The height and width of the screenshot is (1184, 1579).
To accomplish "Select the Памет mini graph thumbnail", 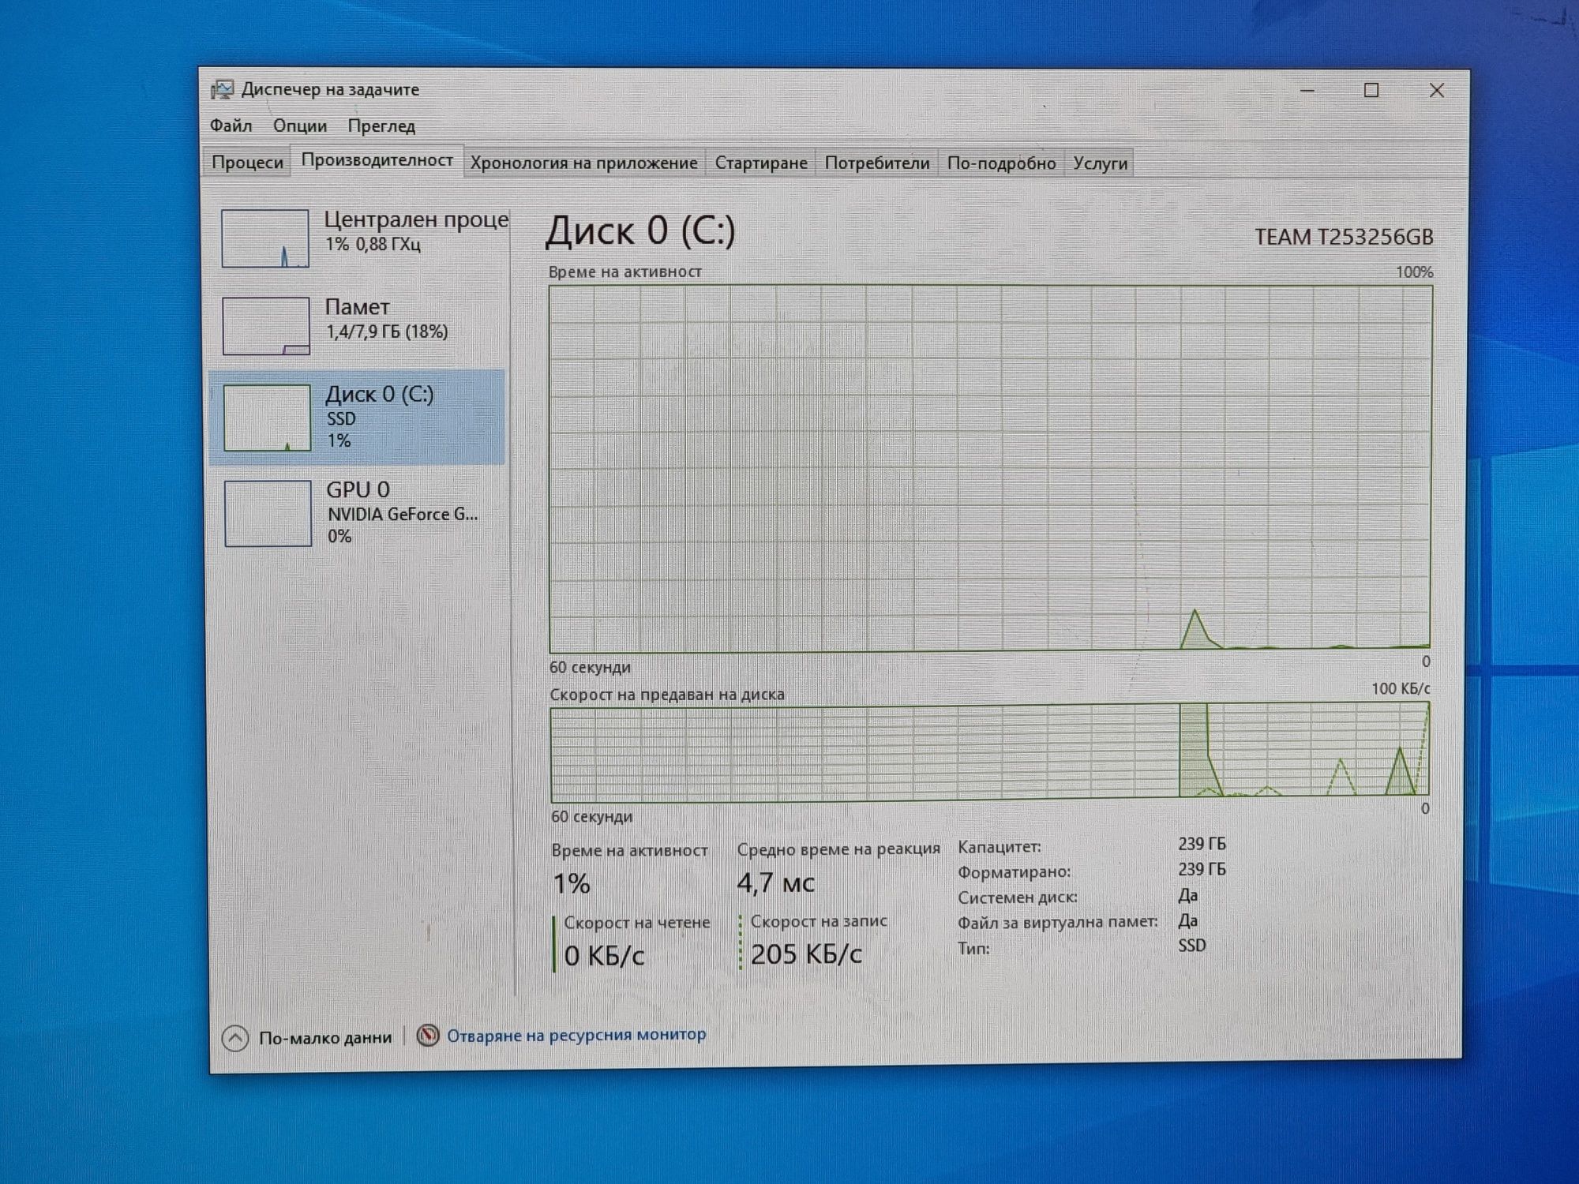I will coord(266,326).
